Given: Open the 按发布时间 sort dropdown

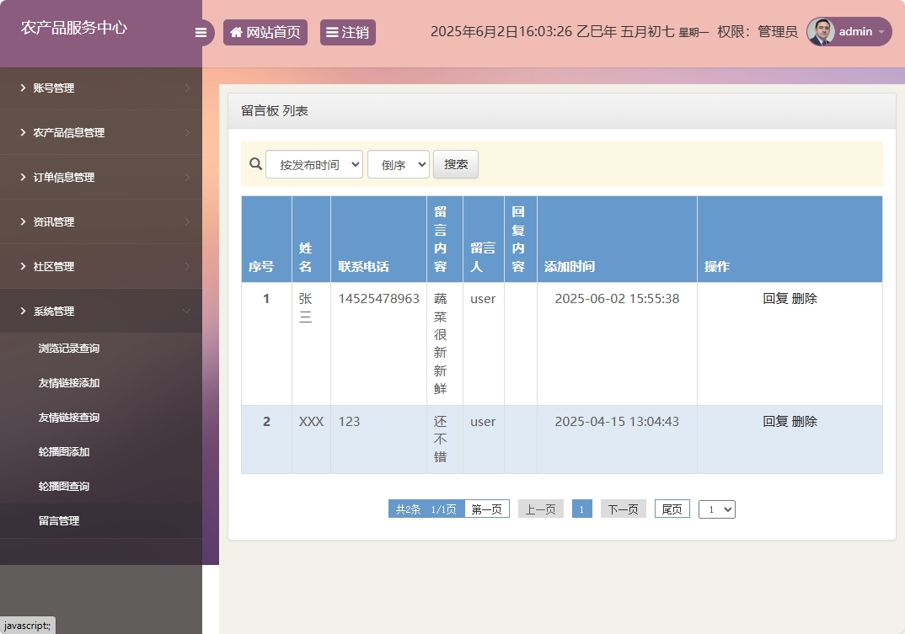Looking at the screenshot, I should coord(313,163).
